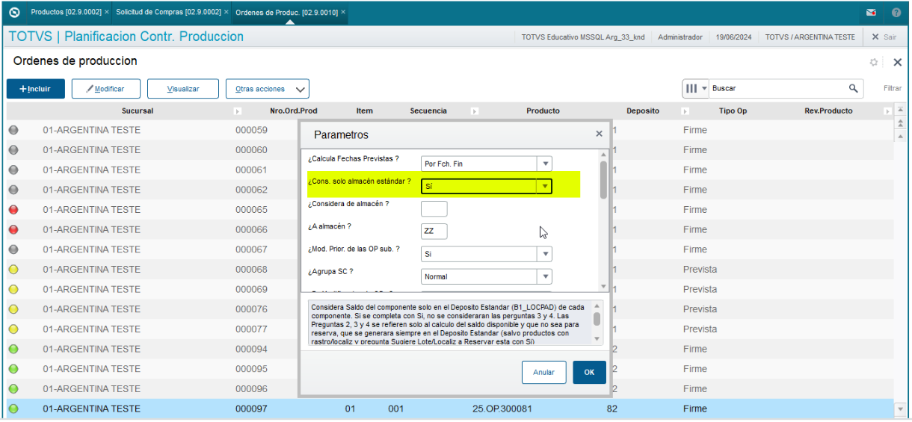Click the Visualizar button
The image size is (912, 422).
(183, 89)
